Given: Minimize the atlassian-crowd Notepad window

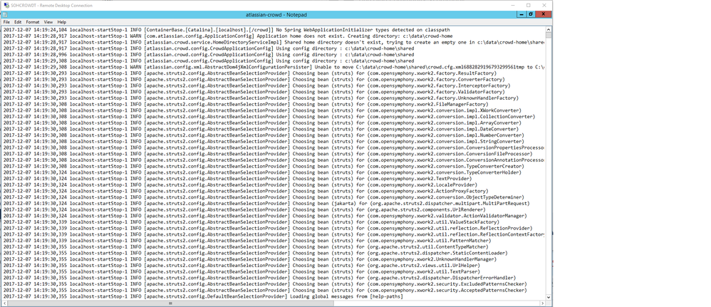Looking at the screenshot, I should pyautogui.click(x=522, y=14).
